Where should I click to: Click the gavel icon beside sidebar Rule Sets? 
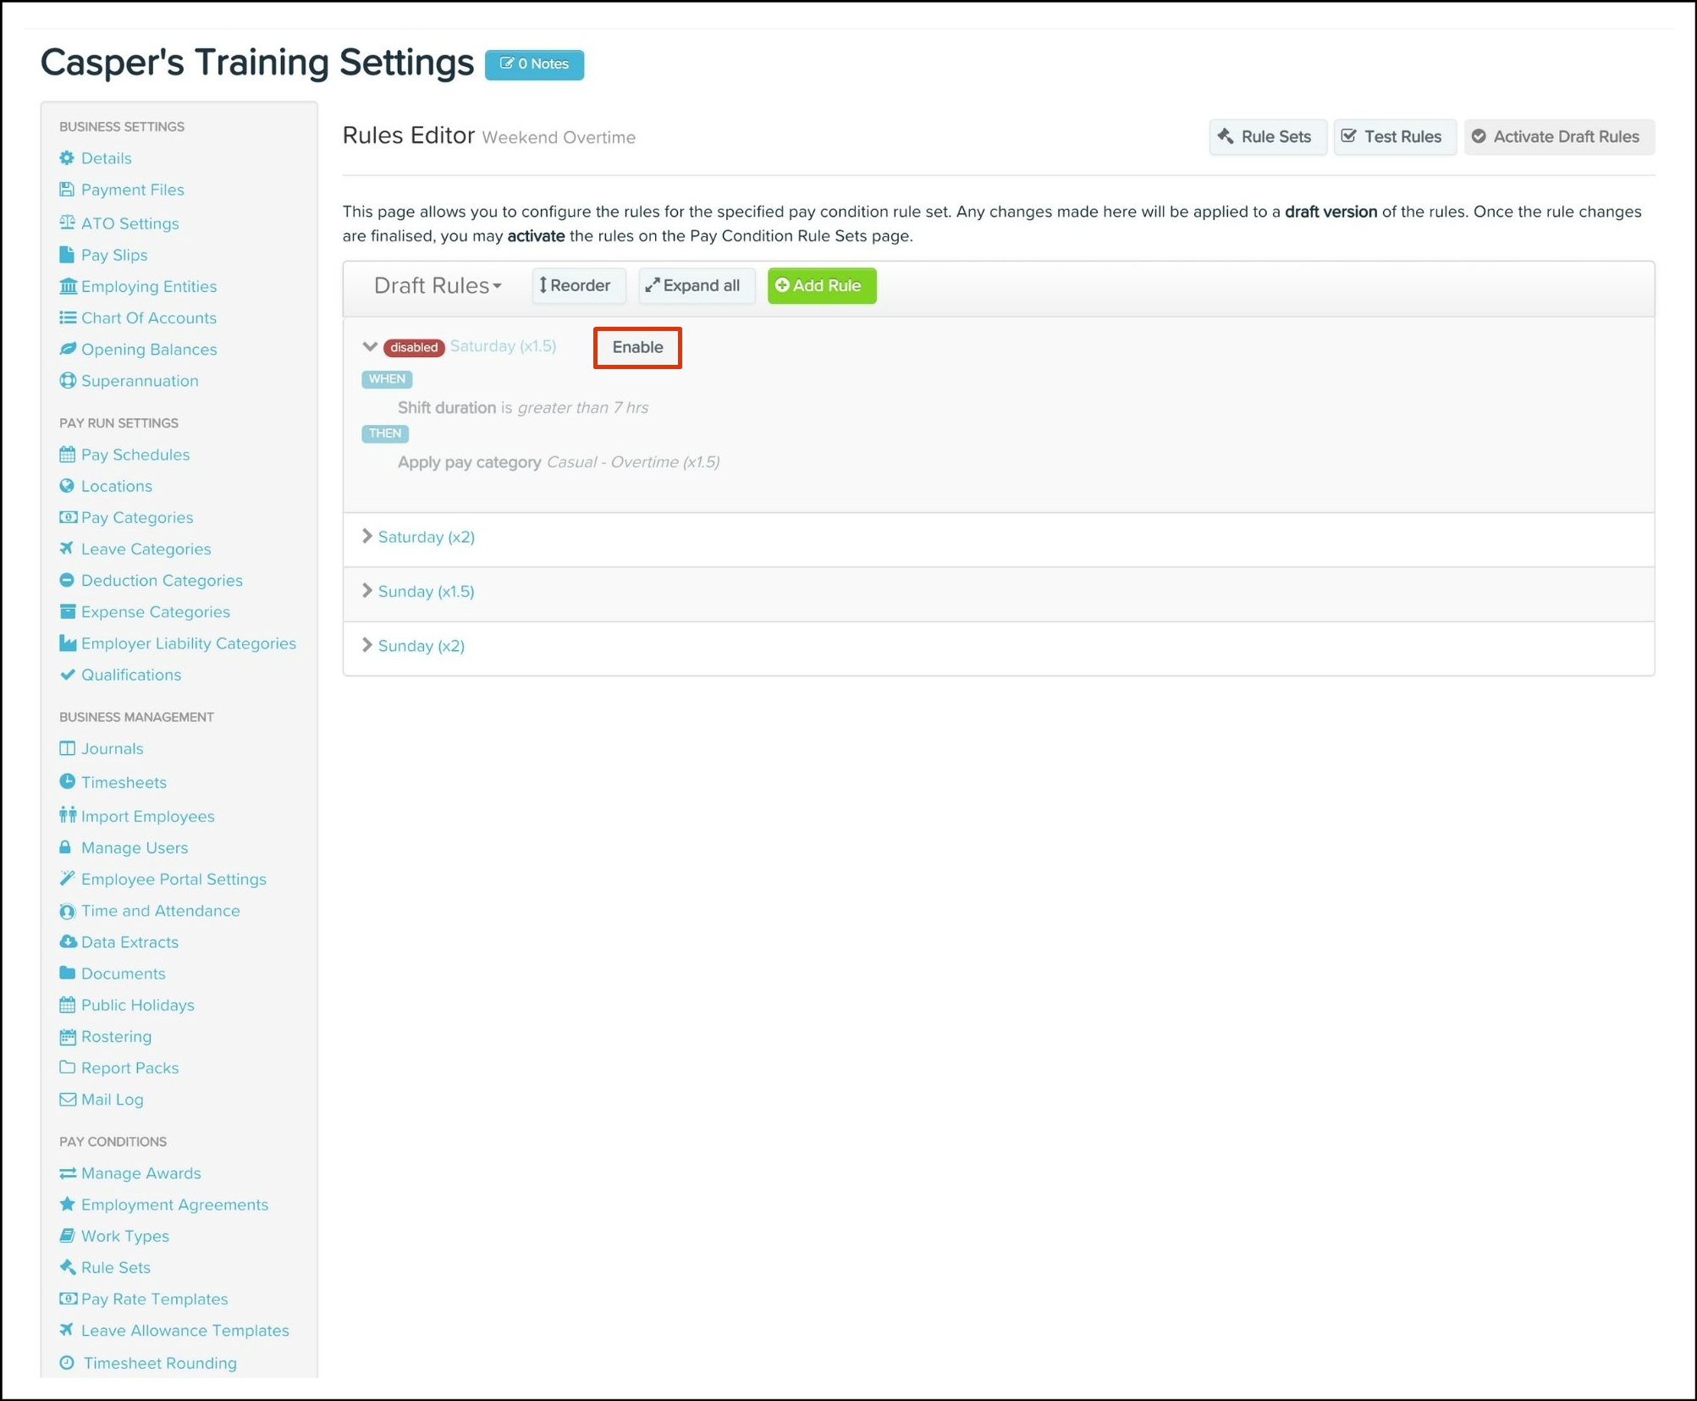pyautogui.click(x=67, y=1266)
